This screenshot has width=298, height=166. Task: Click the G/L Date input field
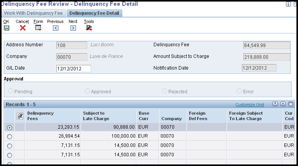click(74, 68)
